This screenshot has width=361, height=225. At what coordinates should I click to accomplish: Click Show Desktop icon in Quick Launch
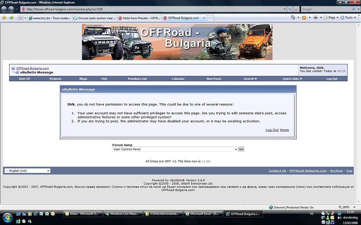(x=18, y=214)
